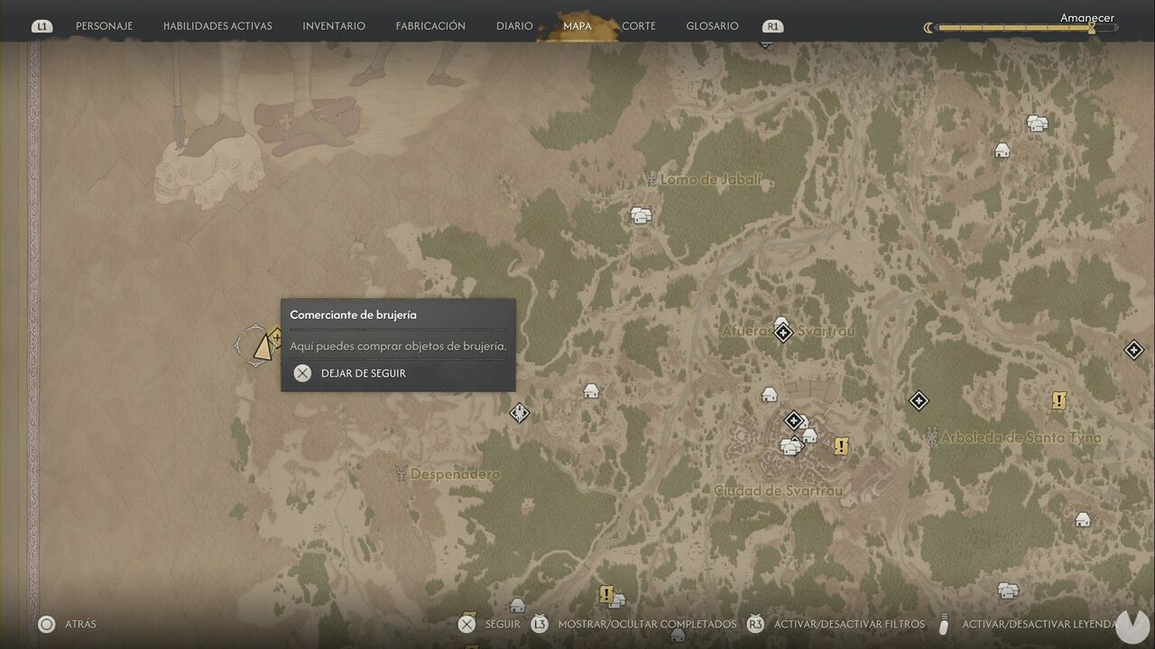This screenshot has height=649, width=1155.
Task: Click the Lomo de Jabalí location label
Action: pos(711,179)
